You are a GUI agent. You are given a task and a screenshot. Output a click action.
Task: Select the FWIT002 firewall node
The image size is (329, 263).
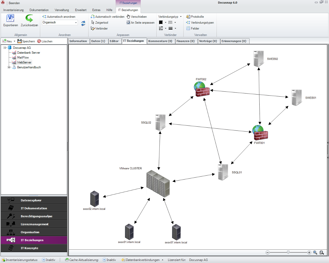point(202,89)
